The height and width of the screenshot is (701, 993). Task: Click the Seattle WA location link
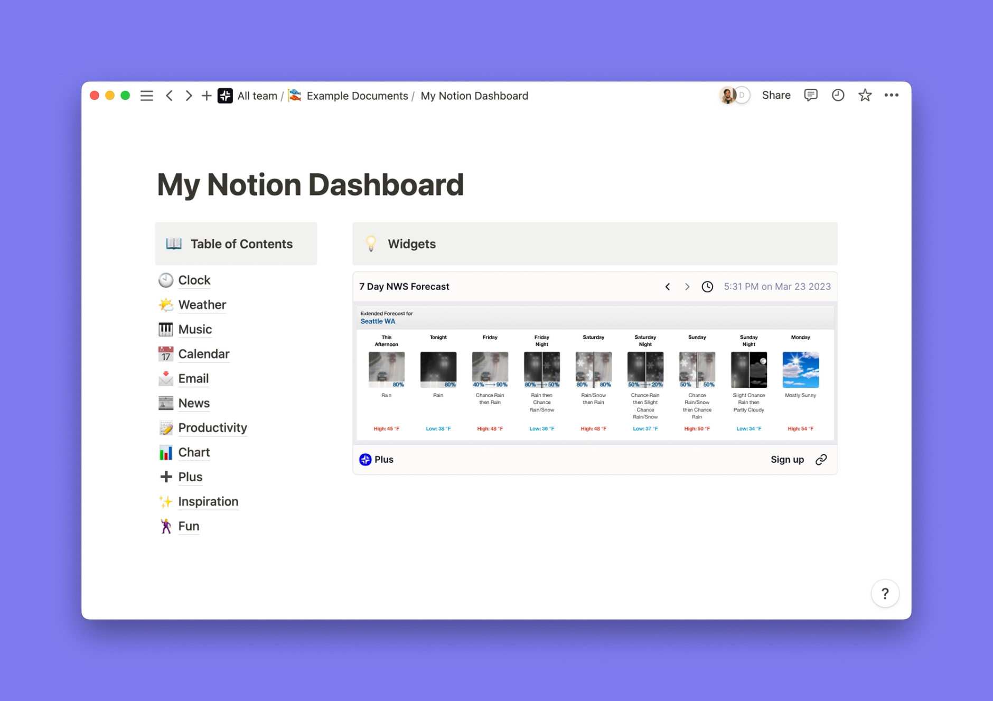378,321
